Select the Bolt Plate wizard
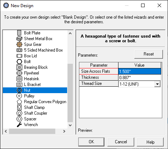Viewport: 168px width, 149px height. (32, 33)
